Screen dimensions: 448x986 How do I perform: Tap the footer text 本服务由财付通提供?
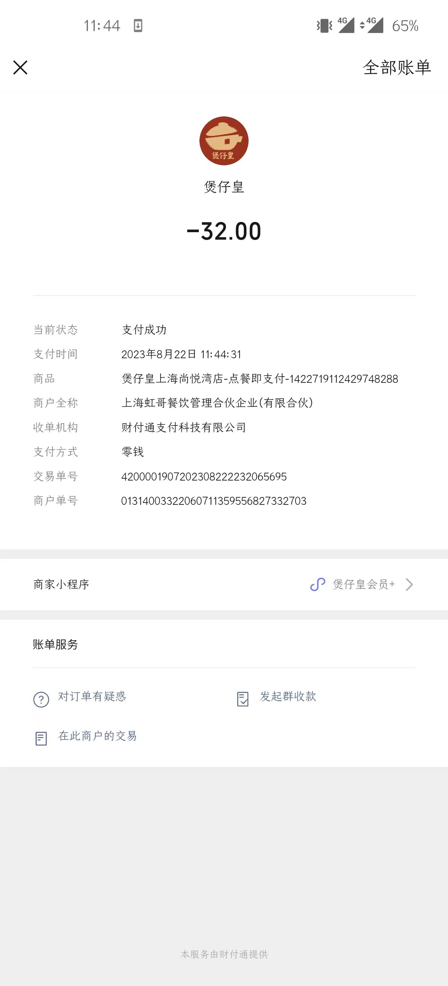click(x=224, y=954)
